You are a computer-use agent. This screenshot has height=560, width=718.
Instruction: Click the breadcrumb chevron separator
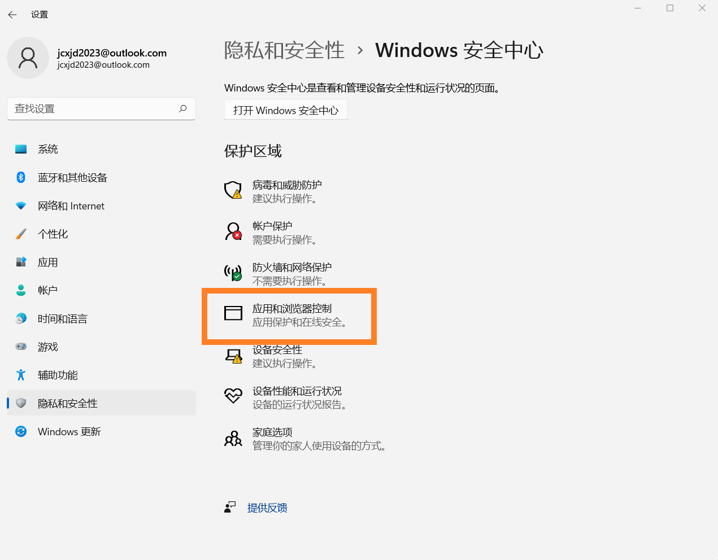(360, 50)
